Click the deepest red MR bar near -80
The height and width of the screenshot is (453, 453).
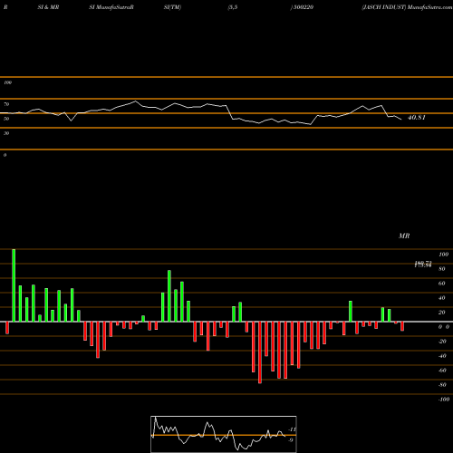pos(260,352)
